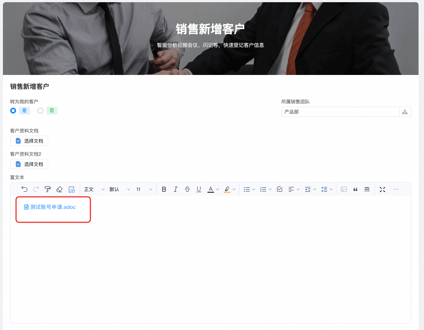The image size is (424, 330).
Task: Select the 否 radio button
Action: [x=40, y=111]
